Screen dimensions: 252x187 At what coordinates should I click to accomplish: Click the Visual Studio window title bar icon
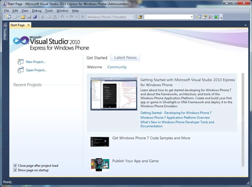tap(4, 4)
